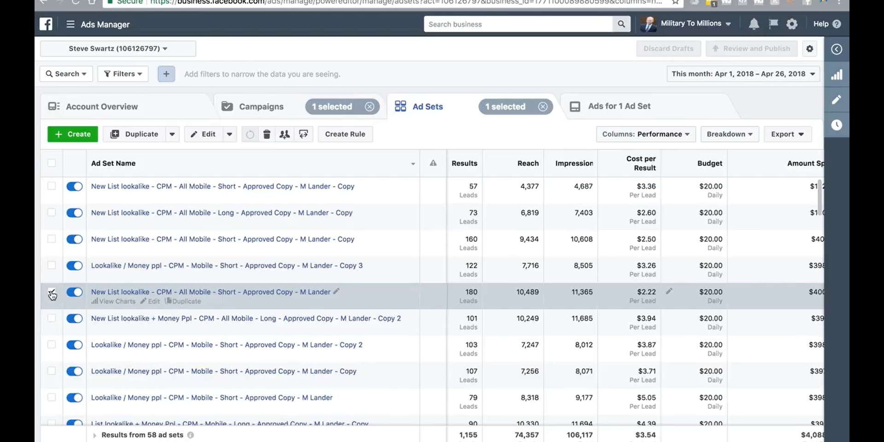Collapse the right side panel arrow
This screenshot has width=884, height=442.
837,49
